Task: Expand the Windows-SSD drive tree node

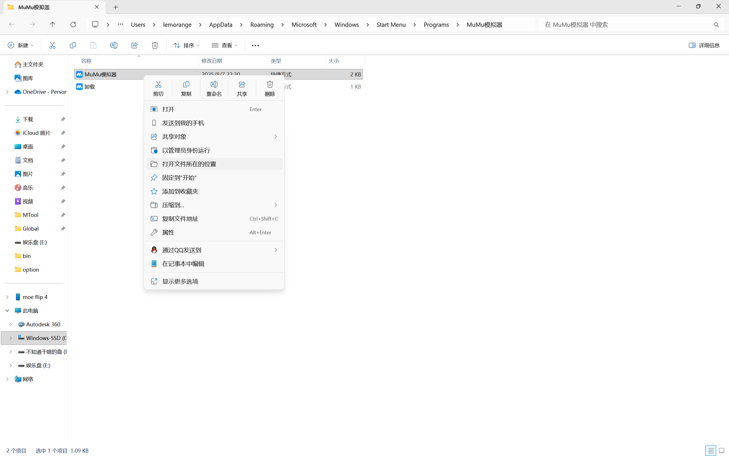Action: coord(11,338)
